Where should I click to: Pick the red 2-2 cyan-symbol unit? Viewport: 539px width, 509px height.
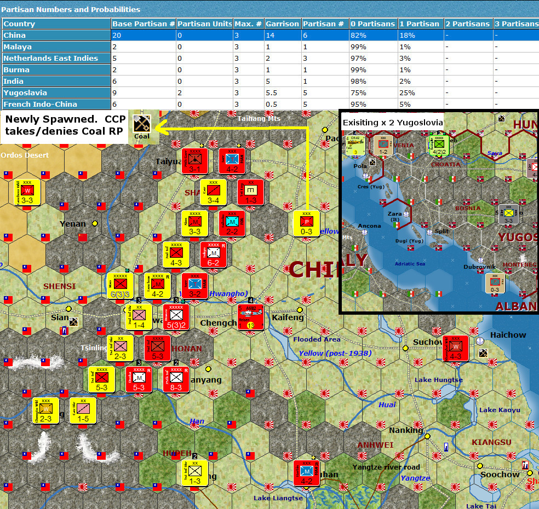[232, 223]
